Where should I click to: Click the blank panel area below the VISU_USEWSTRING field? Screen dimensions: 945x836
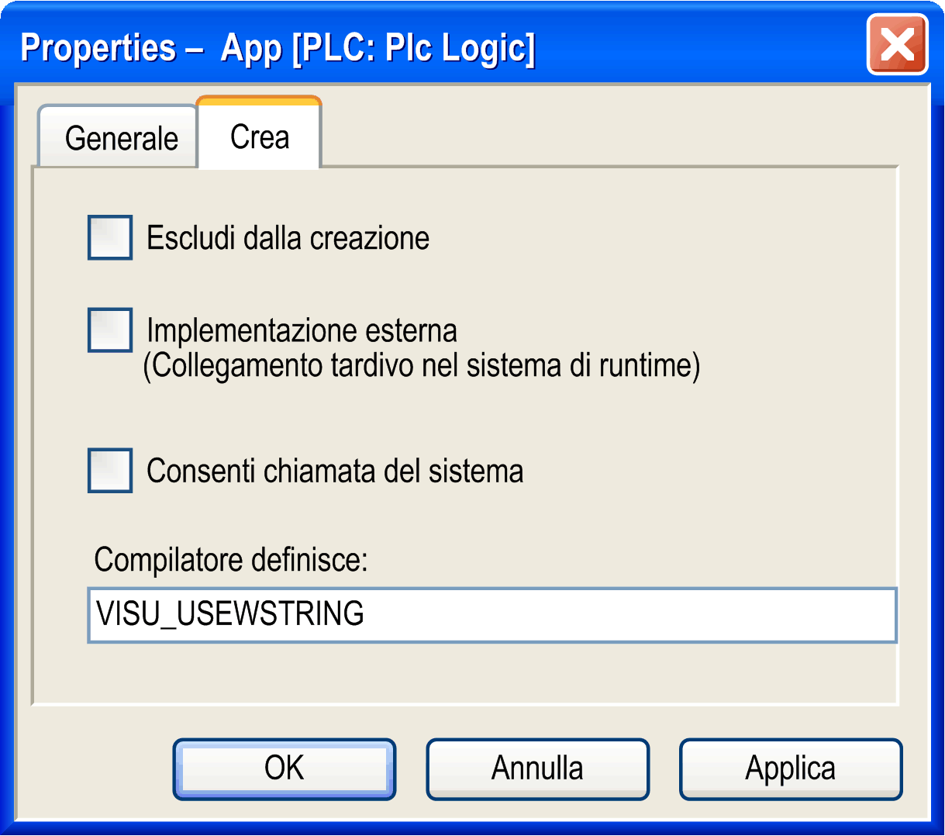(465, 673)
